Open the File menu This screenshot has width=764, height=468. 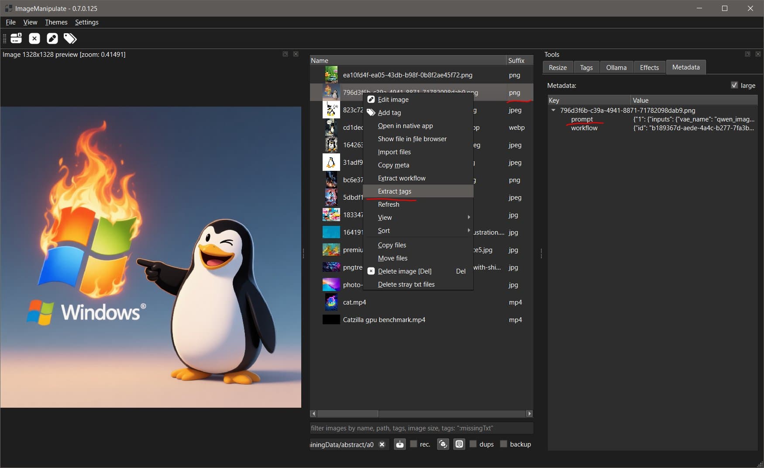pyautogui.click(x=10, y=22)
